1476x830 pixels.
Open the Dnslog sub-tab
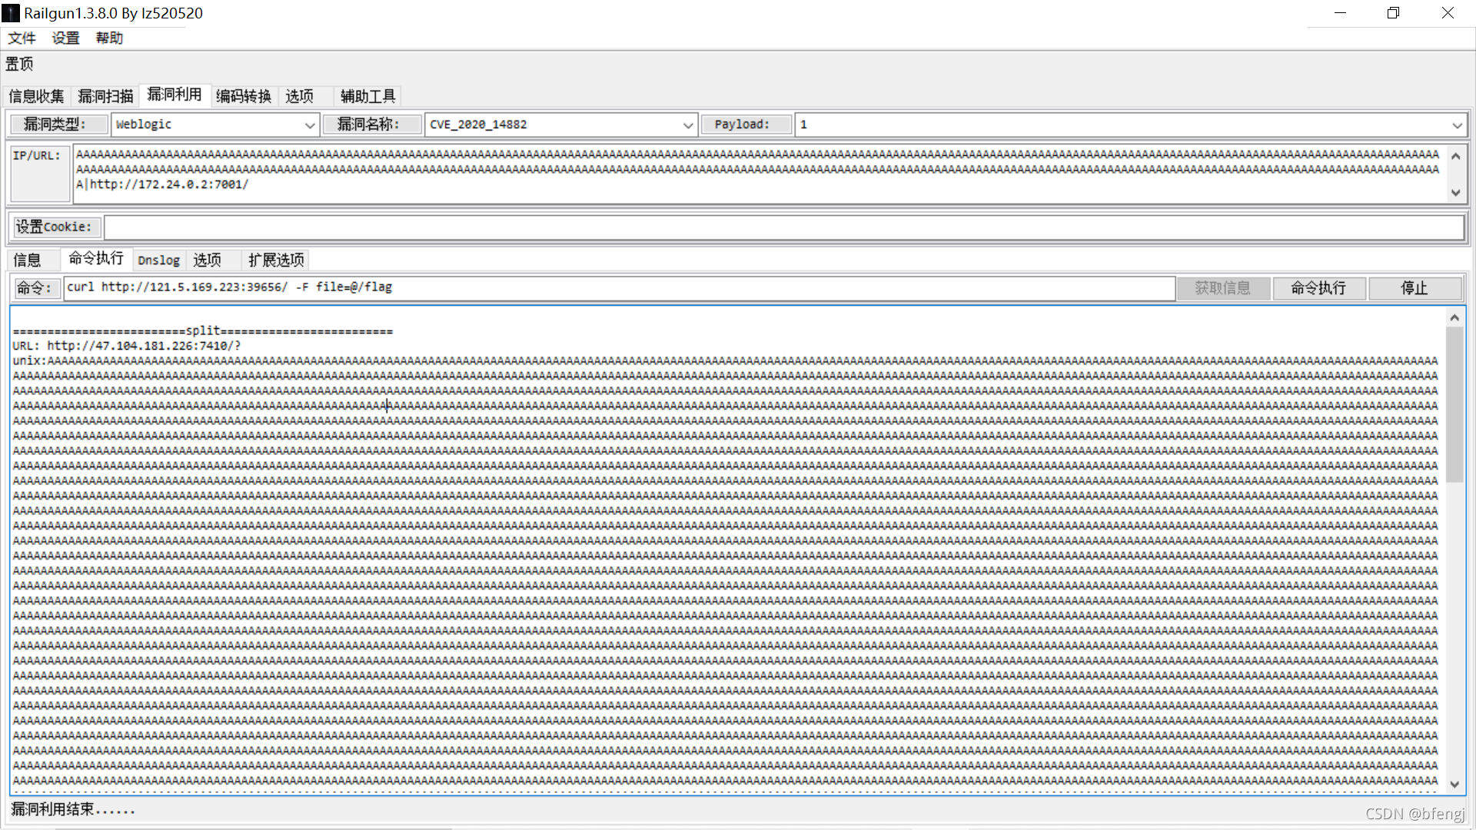pyautogui.click(x=159, y=260)
